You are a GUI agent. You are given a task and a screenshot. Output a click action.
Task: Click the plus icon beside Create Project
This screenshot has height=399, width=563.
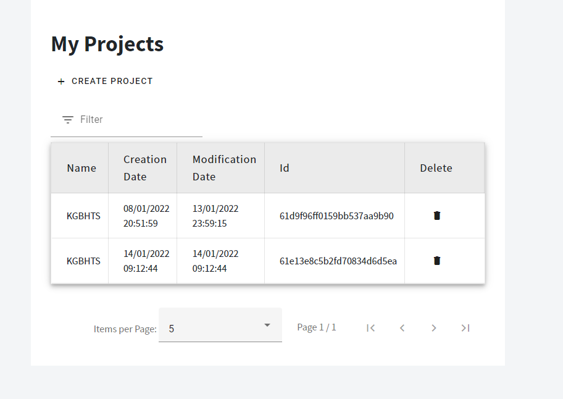coord(61,82)
